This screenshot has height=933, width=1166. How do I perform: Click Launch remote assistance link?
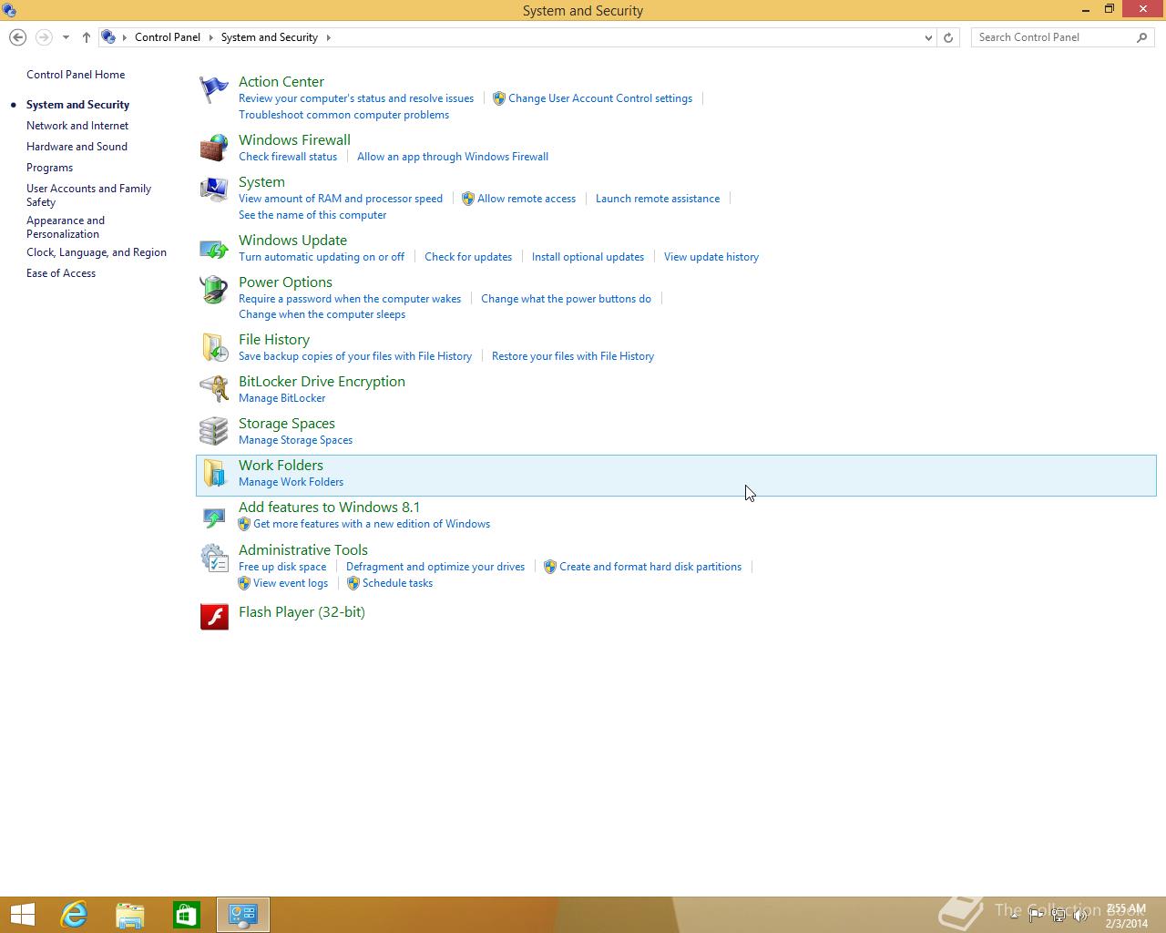pyautogui.click(x=658, y=199)
